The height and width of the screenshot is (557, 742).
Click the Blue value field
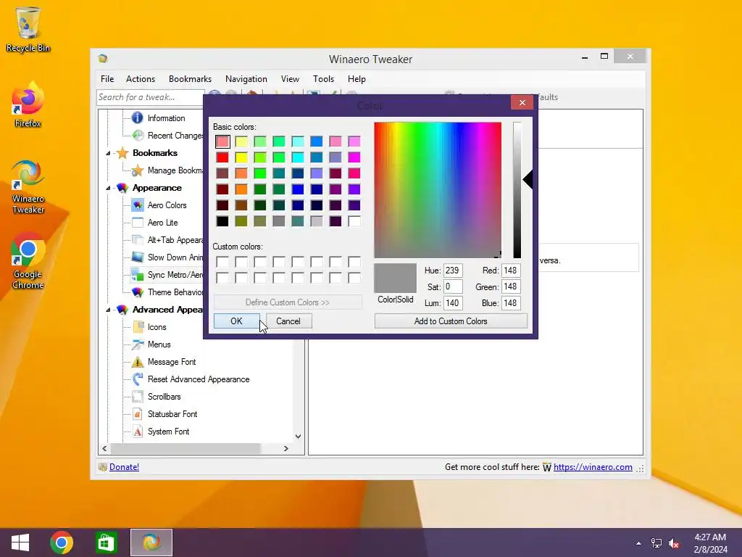point(511,303)
